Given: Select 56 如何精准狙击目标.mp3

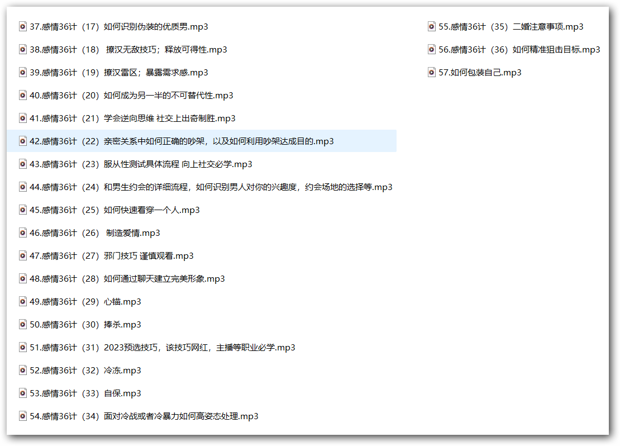Looking at the screenshot, I should (x=519, y=49).
